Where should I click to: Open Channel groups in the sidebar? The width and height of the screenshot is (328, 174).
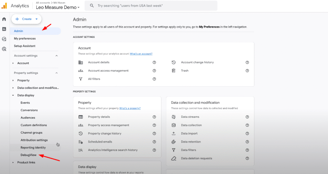click(x=31, y=133)
